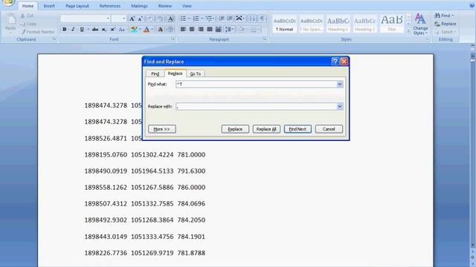Apply the Title style

(x=392, y=24)
